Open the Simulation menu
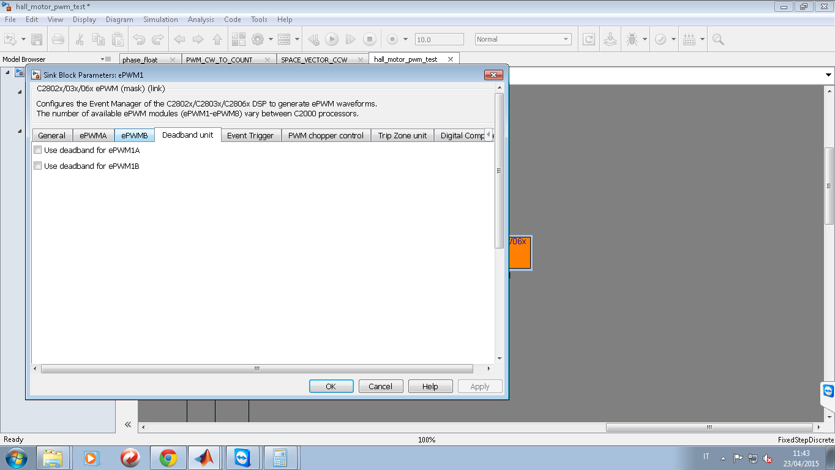The width and height of the screenshot is (835, 470). [160, 20]
